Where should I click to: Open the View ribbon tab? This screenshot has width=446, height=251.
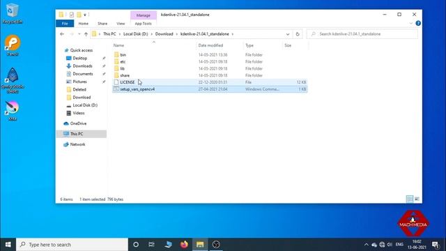click(x=121, y=24)
